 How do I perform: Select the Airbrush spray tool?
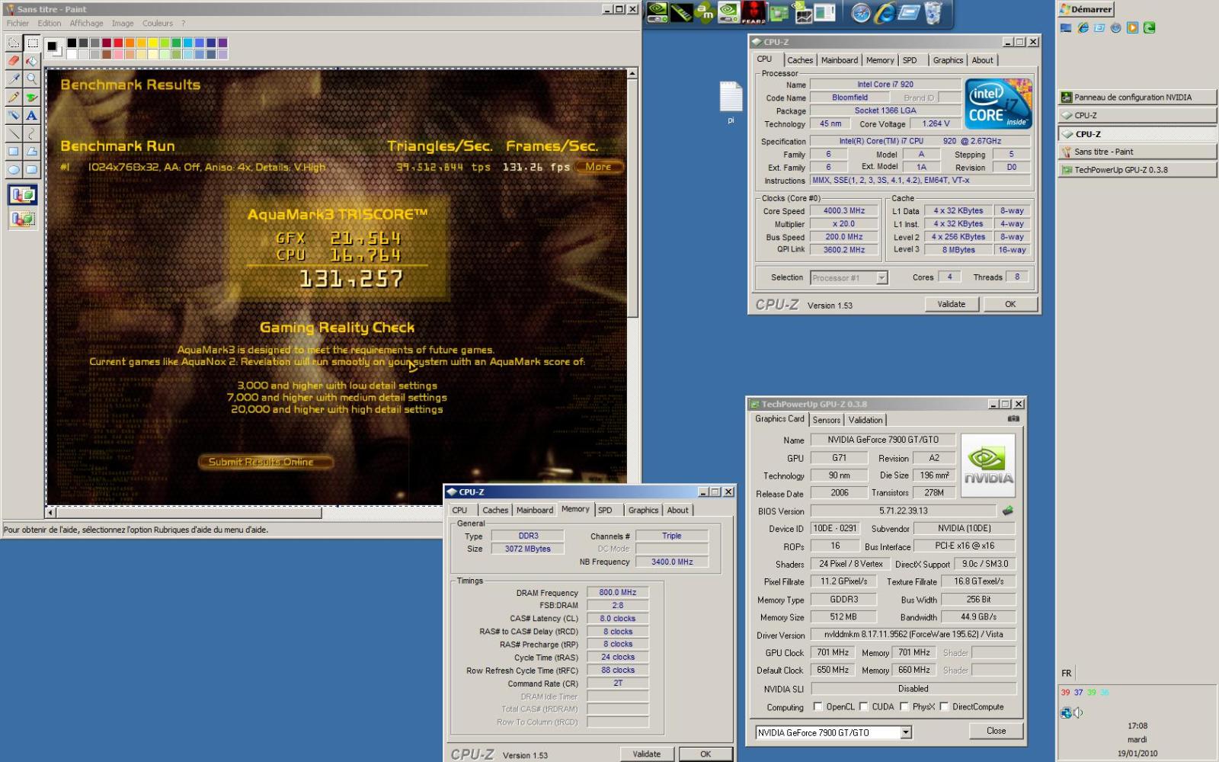coord(14,115)
